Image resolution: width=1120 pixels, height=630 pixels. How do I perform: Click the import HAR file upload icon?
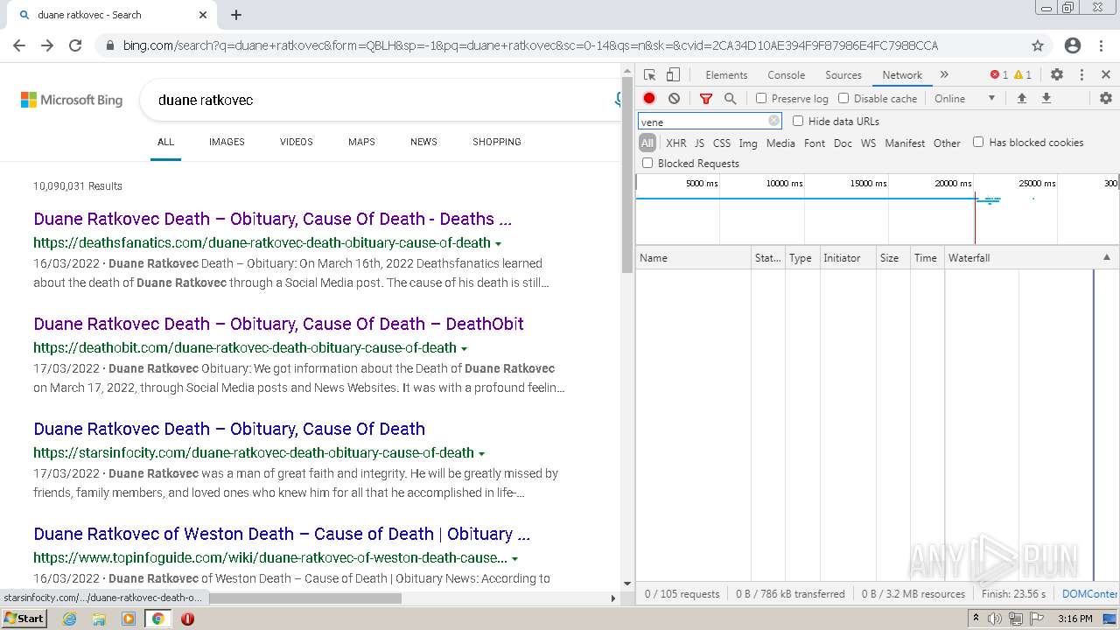coord(1021,98)
